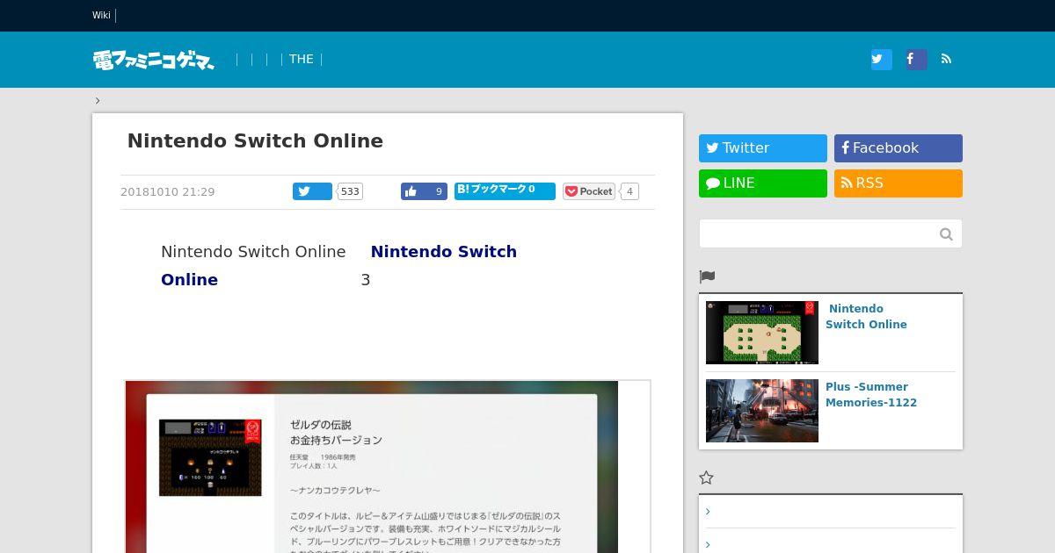Click the header RSS feed icon
Viewport: 1055px width, 553px height.
point(947,59)
